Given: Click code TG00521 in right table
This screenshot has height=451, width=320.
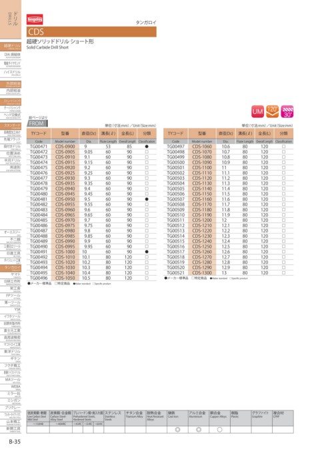Looking at the screenshot, I should coord(175,272).
